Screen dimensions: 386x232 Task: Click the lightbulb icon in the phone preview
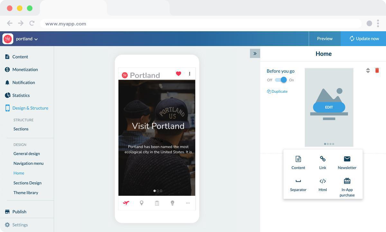(x=172, y=203)
